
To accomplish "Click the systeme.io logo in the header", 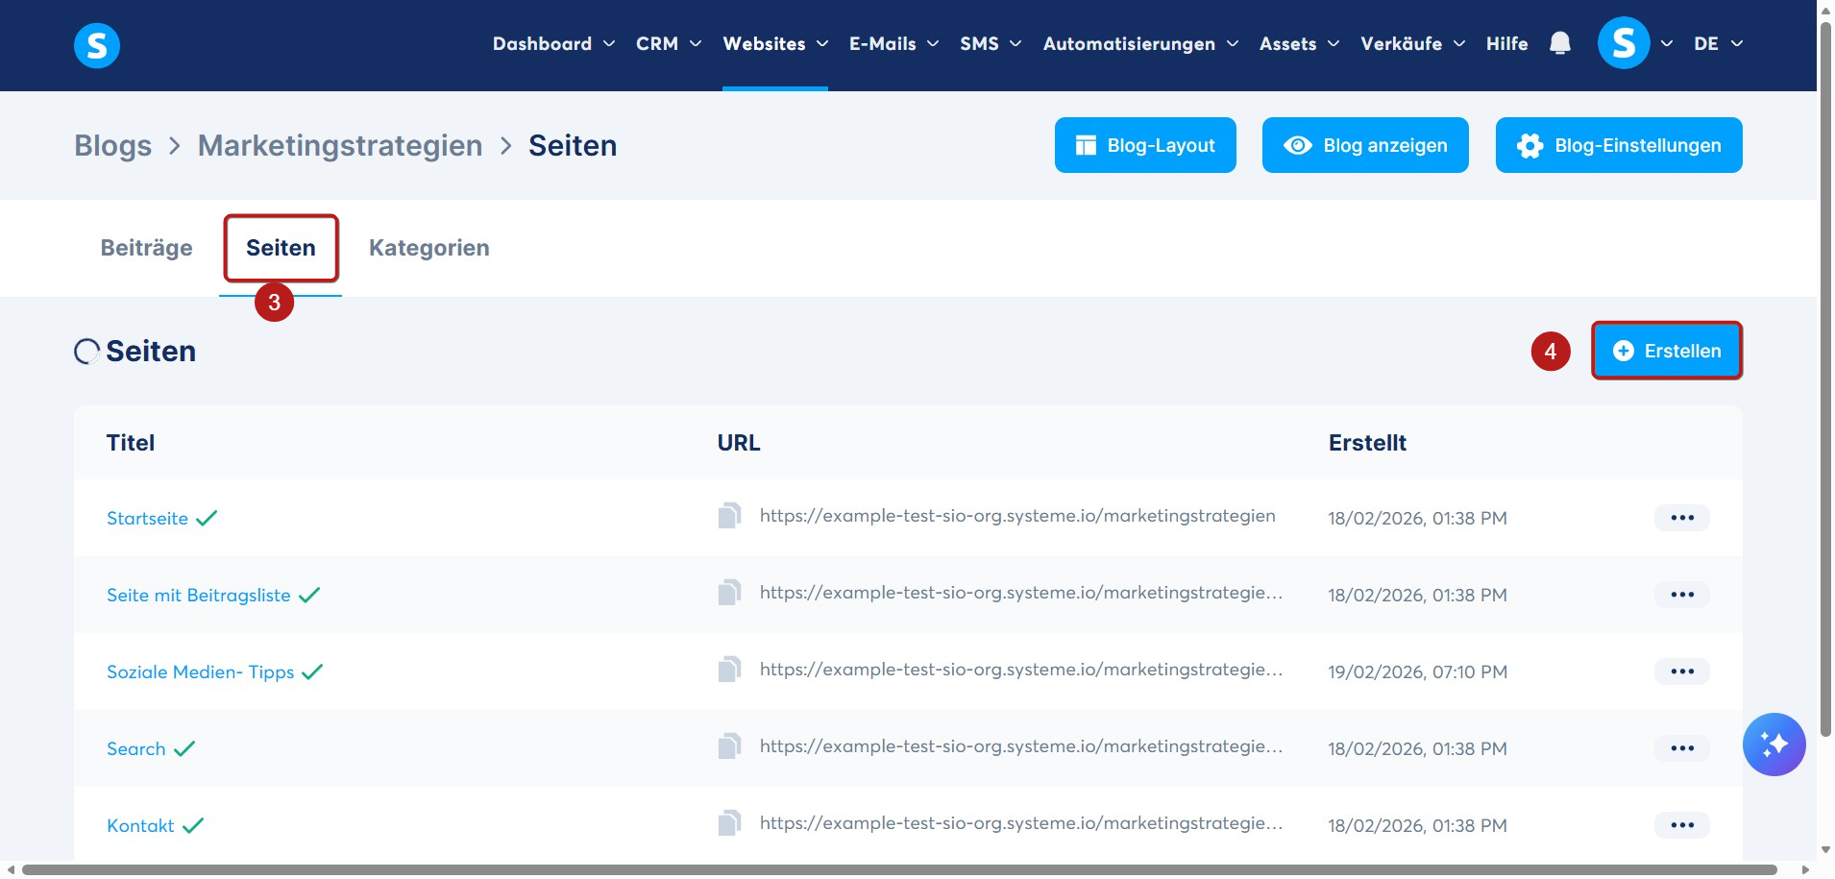I will click(97, 45).
